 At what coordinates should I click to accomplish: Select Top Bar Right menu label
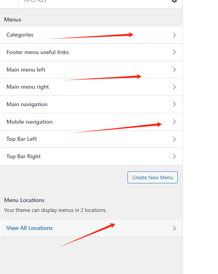pos(24,156)
